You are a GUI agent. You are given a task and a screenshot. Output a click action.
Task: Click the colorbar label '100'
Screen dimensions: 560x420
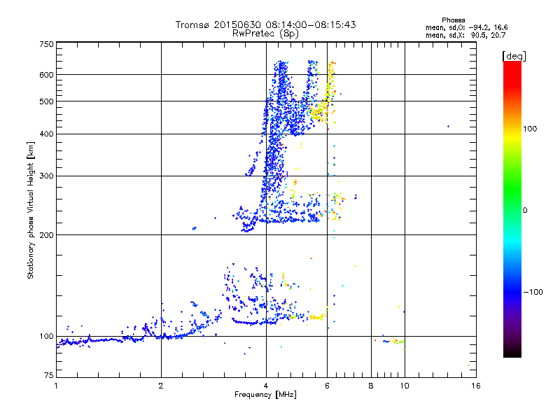pyautogui.click(x=530, y=129)
